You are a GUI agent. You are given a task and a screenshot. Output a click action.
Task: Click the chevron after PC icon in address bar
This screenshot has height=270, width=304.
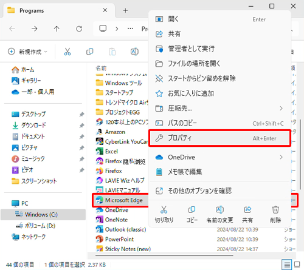(x=117, y=29)
